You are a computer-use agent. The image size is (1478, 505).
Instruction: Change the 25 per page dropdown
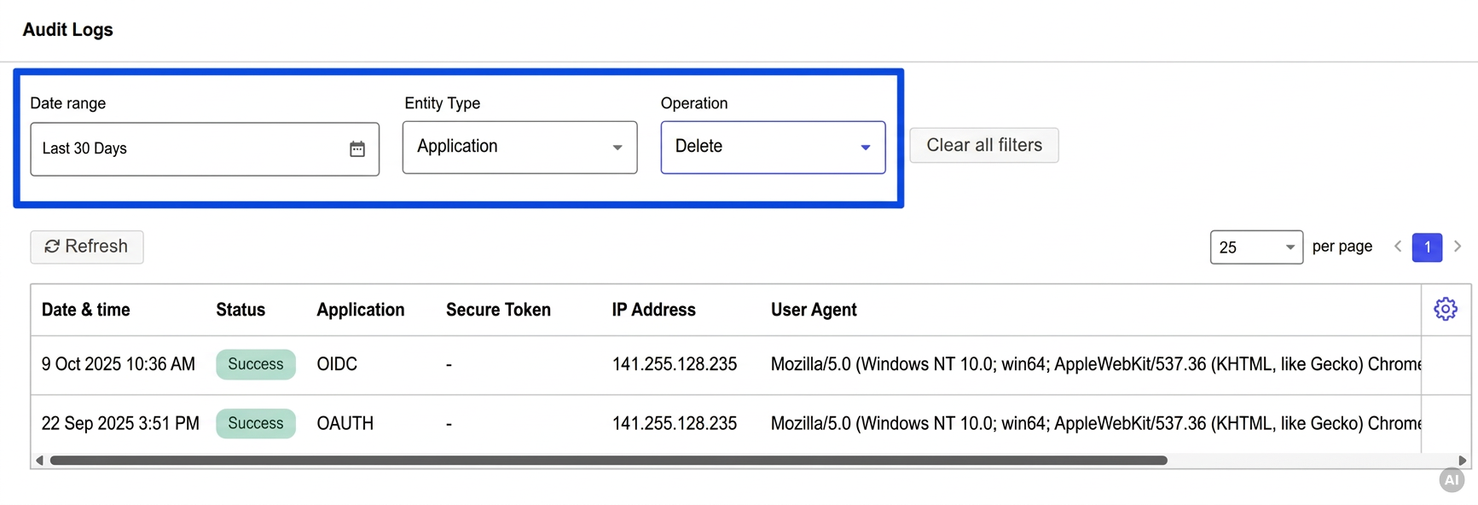click(1256, 247)
